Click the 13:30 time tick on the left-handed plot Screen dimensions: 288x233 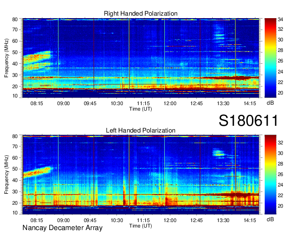223,220
